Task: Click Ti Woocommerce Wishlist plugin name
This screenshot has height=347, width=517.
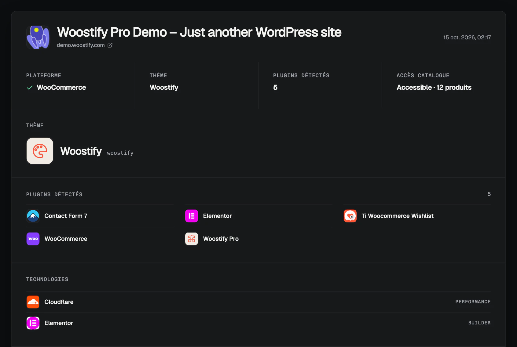Action: click(398, 216)
